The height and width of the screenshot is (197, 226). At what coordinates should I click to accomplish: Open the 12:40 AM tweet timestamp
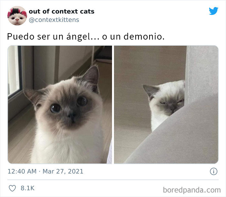coord(22,171)
